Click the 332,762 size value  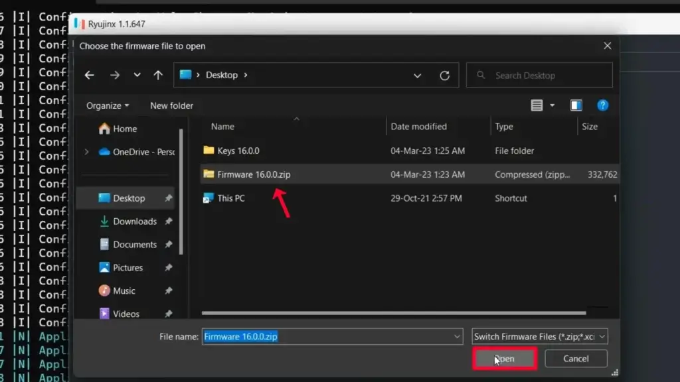coord(602,174)
